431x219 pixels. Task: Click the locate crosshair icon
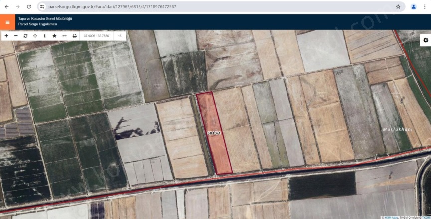pyautogui.click(x=35, y=36)
